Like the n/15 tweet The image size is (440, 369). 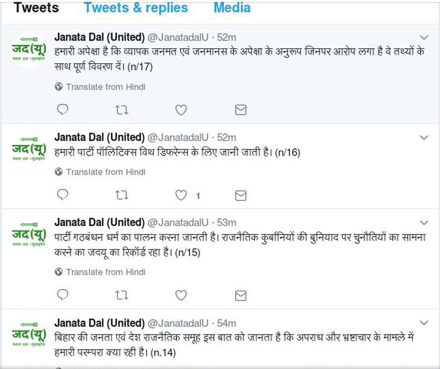[181, 295]
